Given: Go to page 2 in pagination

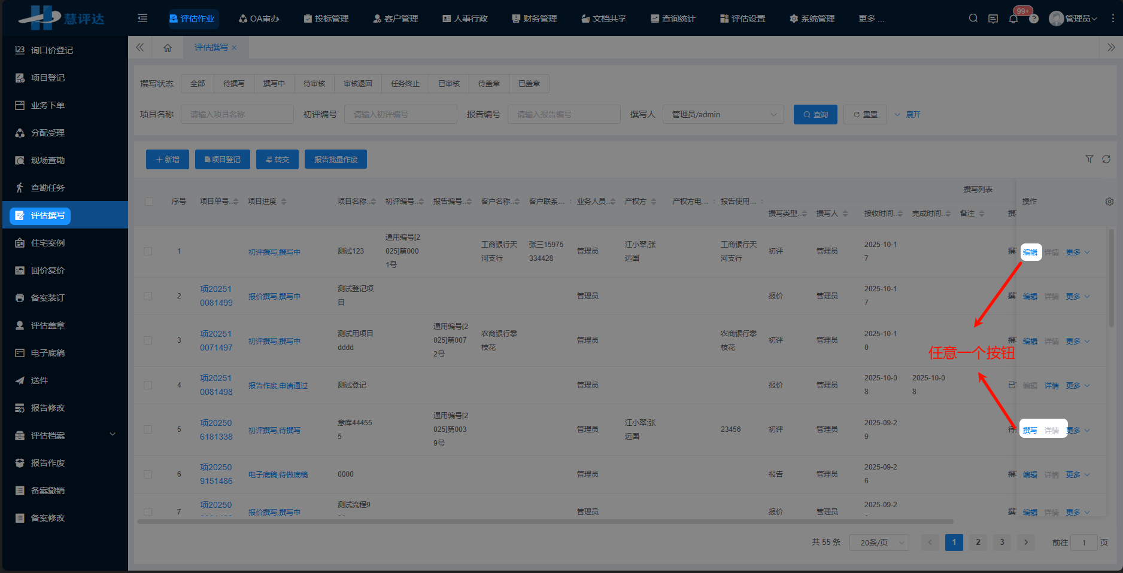Looking at the screenshot, I should (978, 542).
